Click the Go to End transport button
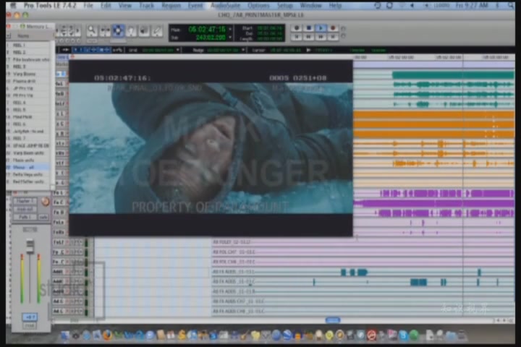Viewport: 521px width, 347px height. (333, 37)
